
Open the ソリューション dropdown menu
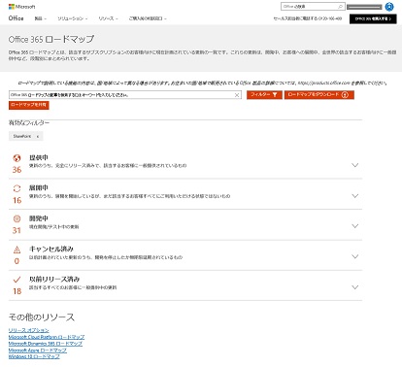(73, 18)
